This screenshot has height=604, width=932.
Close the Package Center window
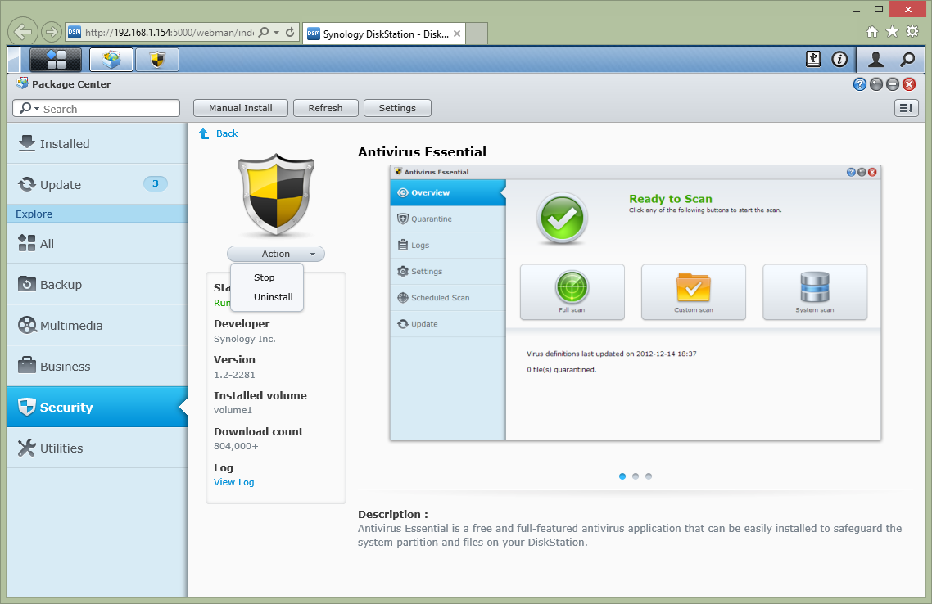(x=909, y=84)
